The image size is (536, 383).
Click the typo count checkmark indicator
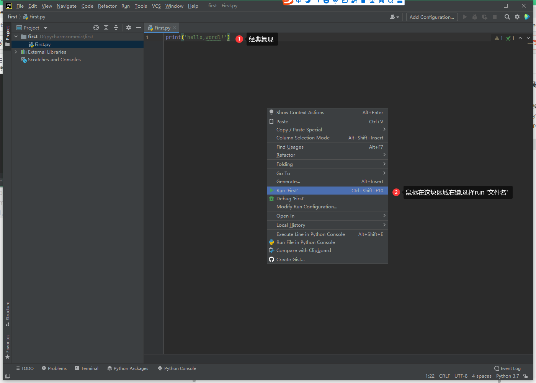click(x=510, y=38)
